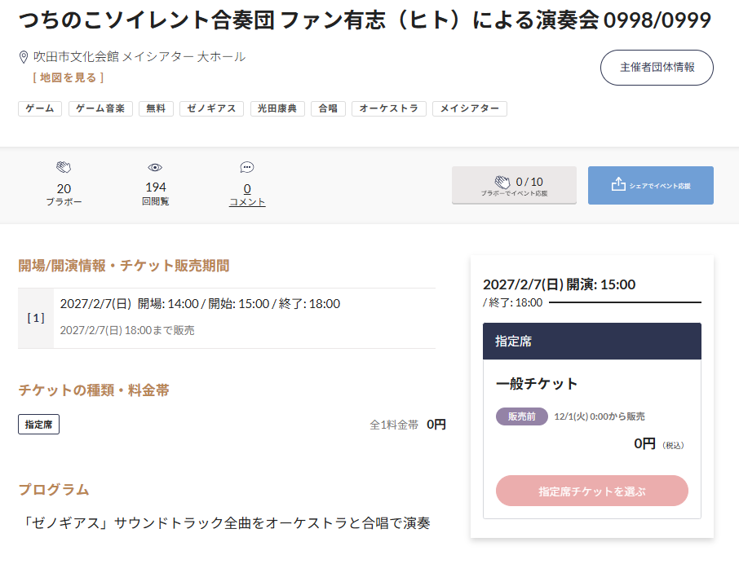Viewport: 739px width, 564px height.
Task: Click the 12/1(火) 0:00から販売 text
Action: point(600,416)
